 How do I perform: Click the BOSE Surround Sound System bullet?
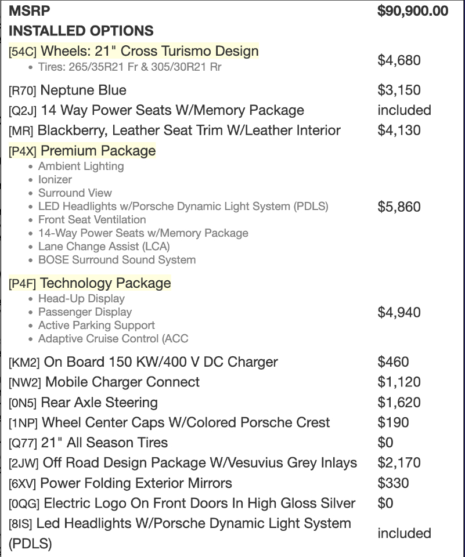pyautogui.click(x=117, y=260)
